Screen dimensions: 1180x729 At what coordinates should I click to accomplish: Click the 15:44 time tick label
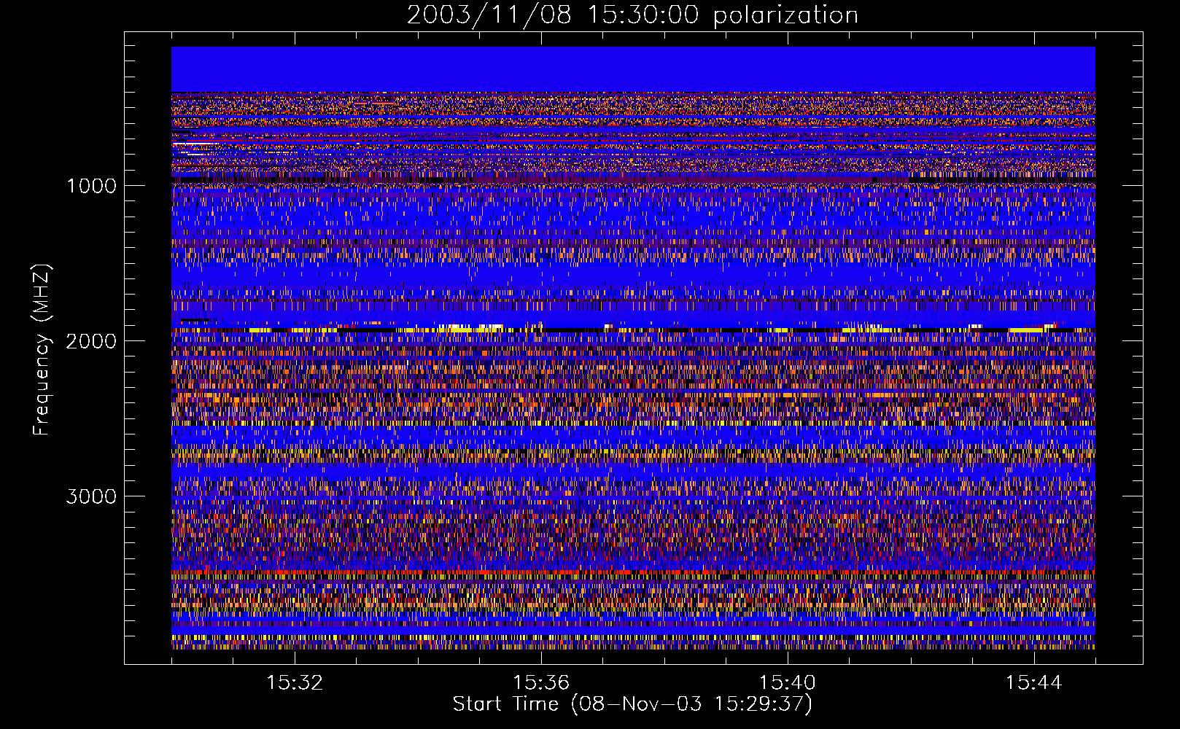tap(1033, 683)
